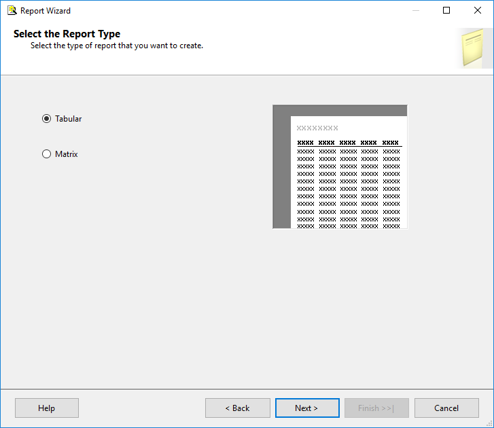Close the Report Wizard window
Image resolution: width=494 pixels, height=428 pixels.
pyautogui.click(x=478, y=10)
